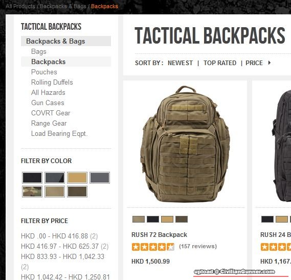
Task: Choose the tan color filter swatch
Action: tap(77, 177)
